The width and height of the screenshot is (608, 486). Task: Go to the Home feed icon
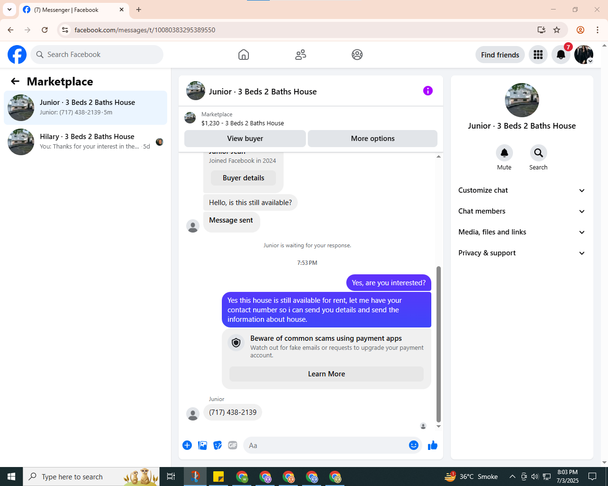pyautogui.click(x=244, y=55)
